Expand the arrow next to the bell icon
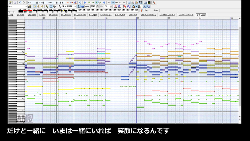This screenshot has width=250, height=141. click(136, 7)
